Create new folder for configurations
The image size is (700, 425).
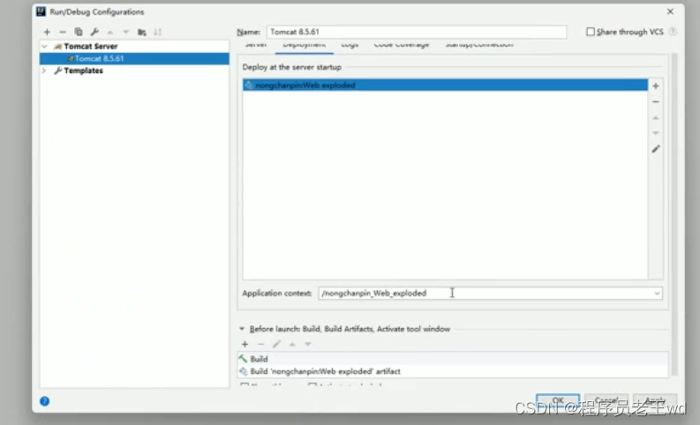(x=142, y=32)
